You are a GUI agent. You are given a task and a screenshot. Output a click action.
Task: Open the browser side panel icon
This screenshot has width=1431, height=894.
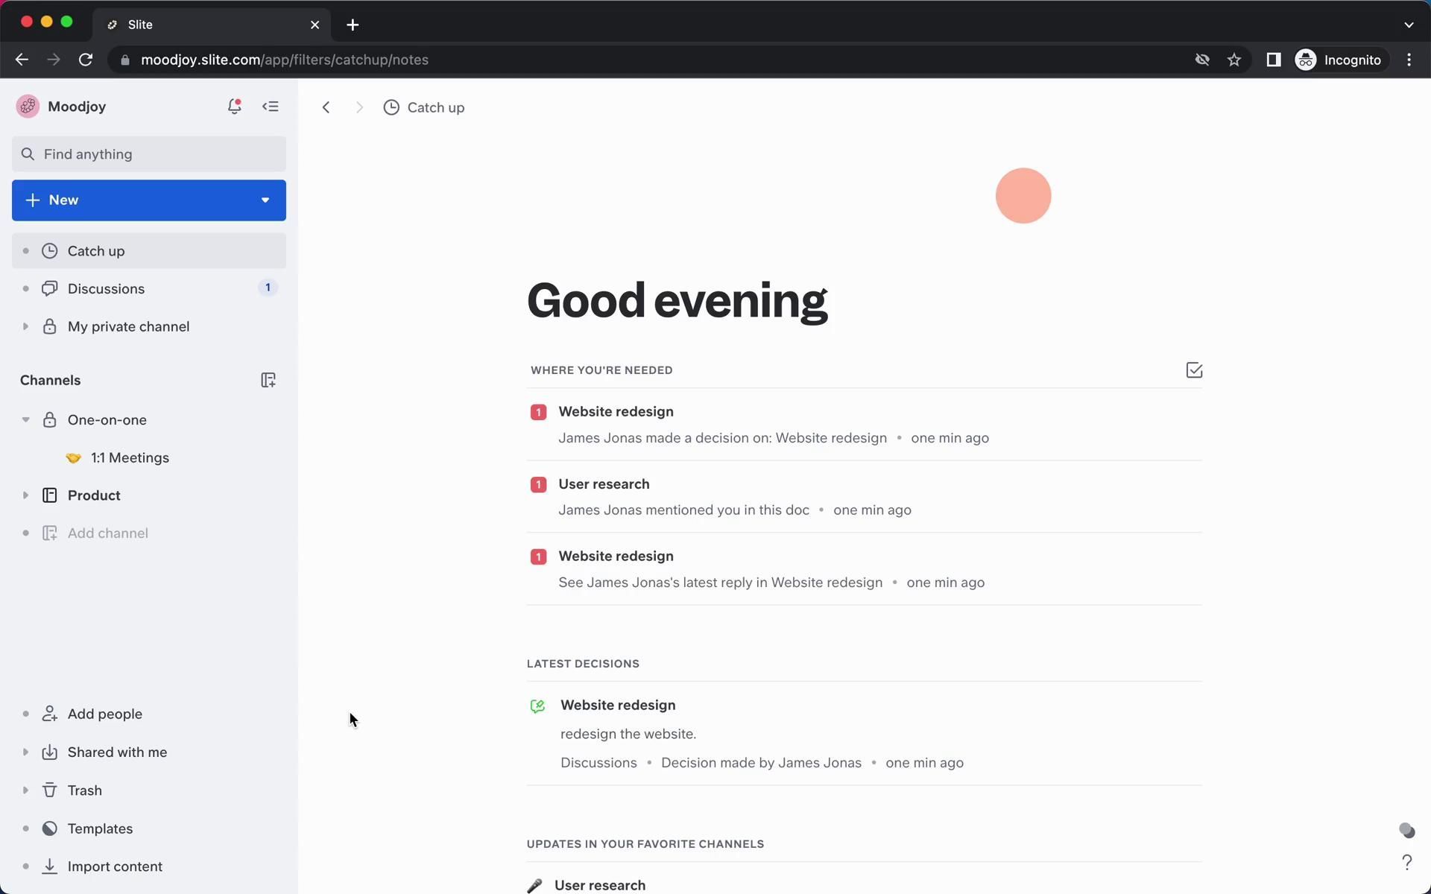tap(1273, 60)
